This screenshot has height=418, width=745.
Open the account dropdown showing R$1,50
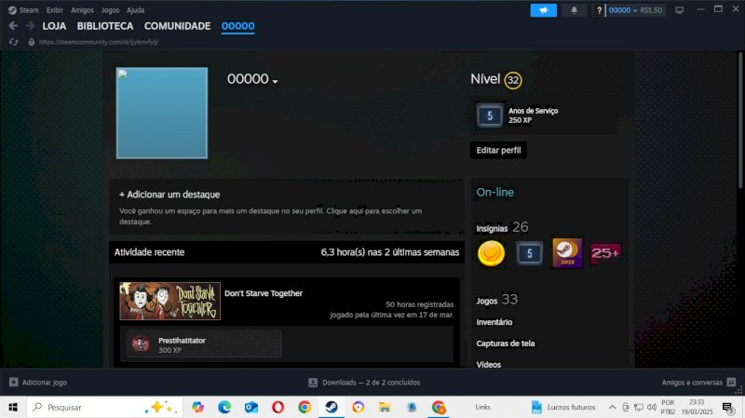pos(635,10)
